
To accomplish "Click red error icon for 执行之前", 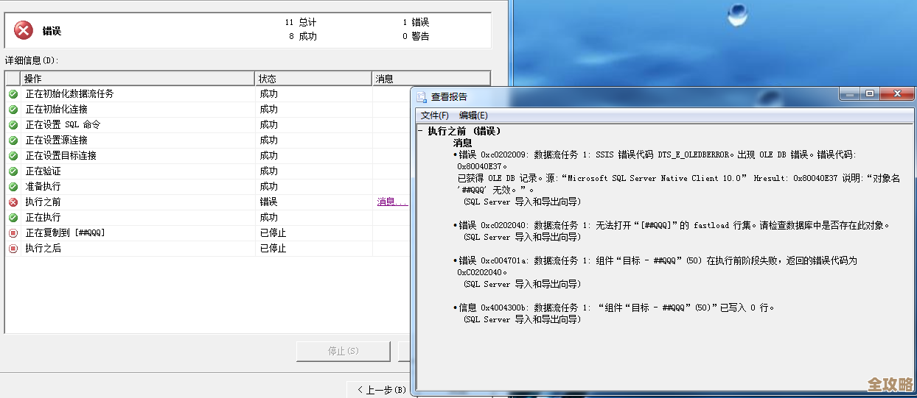I will point(13,202).
